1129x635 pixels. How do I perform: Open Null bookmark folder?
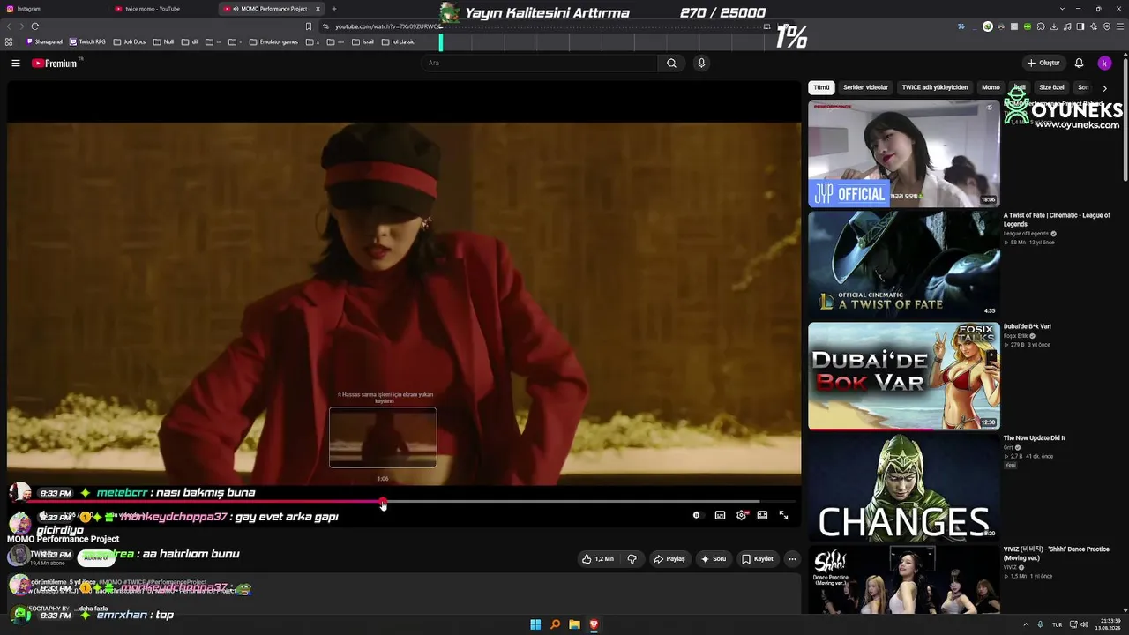163,41
